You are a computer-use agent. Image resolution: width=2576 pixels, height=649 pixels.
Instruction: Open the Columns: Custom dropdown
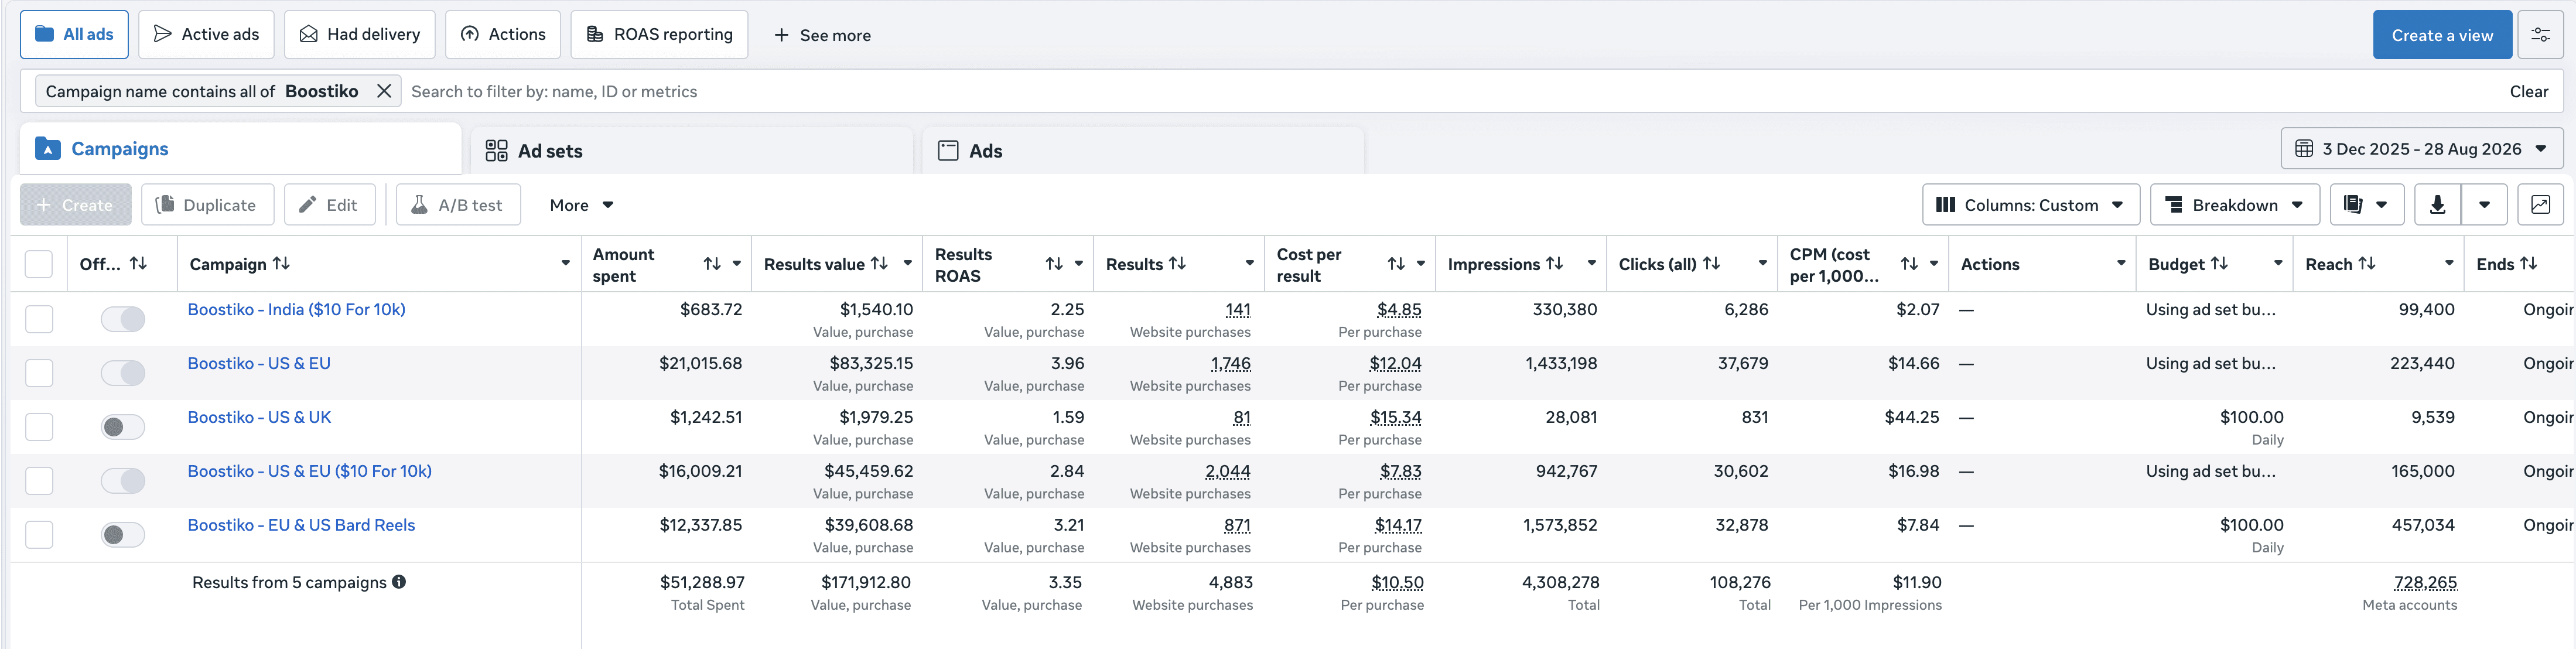click(x=2030, y=205)
